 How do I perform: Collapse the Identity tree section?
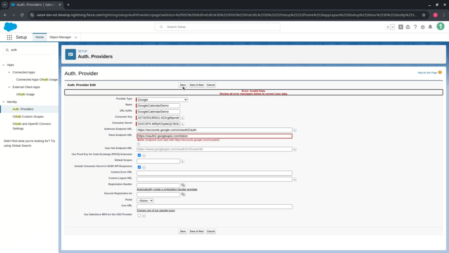[x=4, y=102]
